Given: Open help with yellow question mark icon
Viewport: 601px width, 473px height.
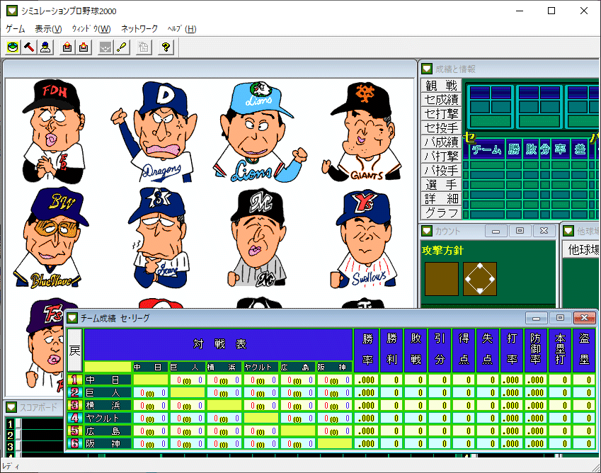Looking at the screenshot, I should click(166, 47).
